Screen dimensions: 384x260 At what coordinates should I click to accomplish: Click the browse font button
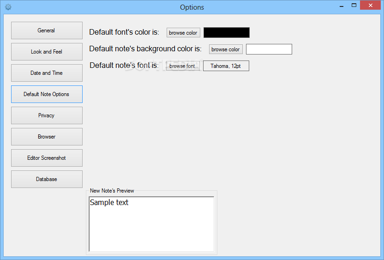183,66
